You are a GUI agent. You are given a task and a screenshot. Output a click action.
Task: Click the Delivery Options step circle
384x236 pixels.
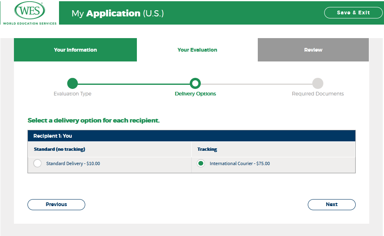point(195,84)
